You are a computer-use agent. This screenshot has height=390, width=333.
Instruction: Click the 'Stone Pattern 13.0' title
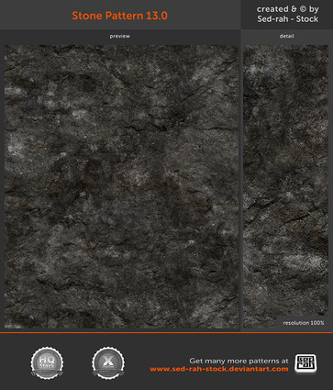(120, 16)
